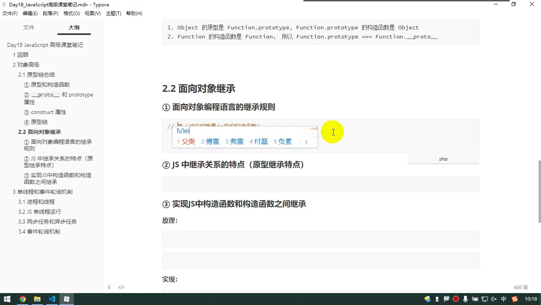Jump to outline heading Day18 JavaScript 高级课堂笔记
Image resolution: width=541 pixels, height=305 pixels.
pyautogui.click(x=45, y=45)
